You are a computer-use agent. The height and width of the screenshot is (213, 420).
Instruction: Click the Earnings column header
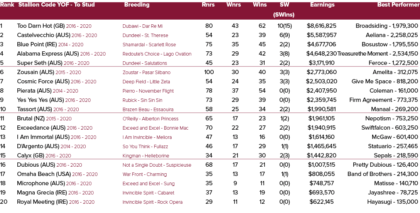tap(322, 5)
